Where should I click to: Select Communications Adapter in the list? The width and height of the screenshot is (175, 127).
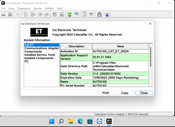coord(42,48)
